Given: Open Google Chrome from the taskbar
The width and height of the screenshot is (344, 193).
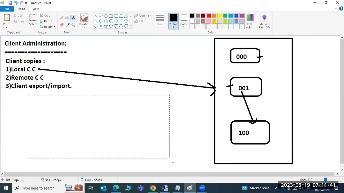Looking at the screenshot, I should [x=153, y=188].
